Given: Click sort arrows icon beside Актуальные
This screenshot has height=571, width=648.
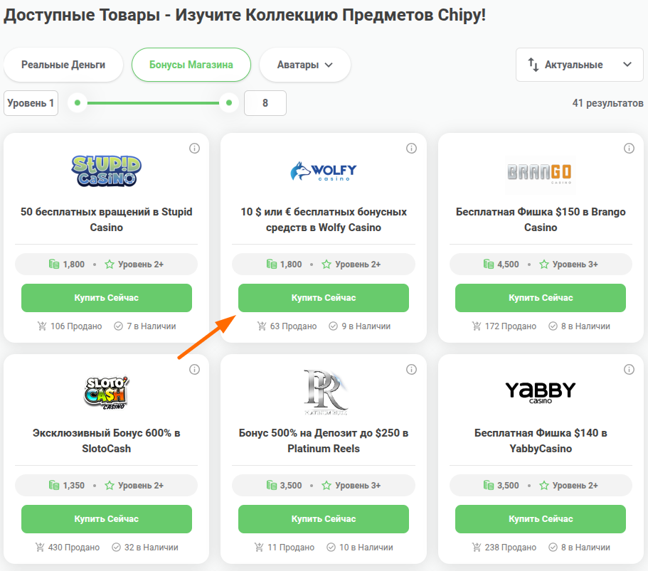Looking at the screenshot, I should pos(533,65).
